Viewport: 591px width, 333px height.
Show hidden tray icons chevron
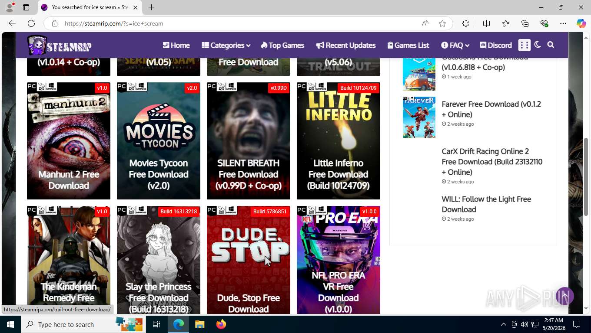[x=504, y=324]
